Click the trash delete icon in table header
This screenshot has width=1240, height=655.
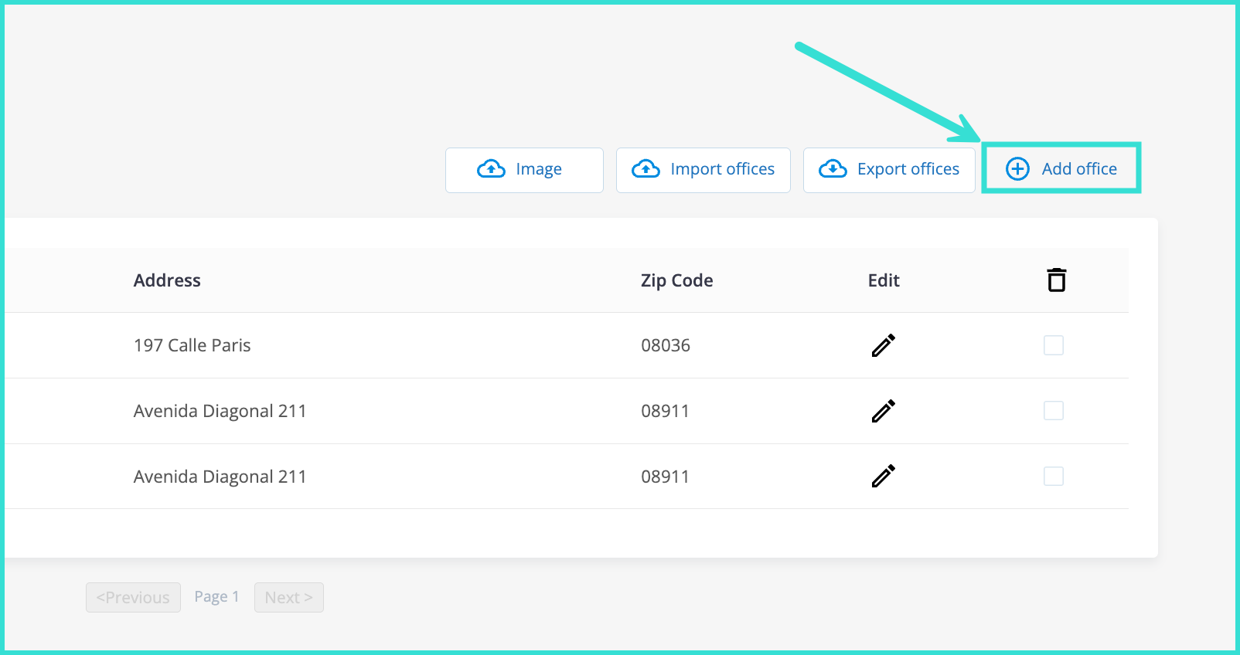(x=1056, y=280)
